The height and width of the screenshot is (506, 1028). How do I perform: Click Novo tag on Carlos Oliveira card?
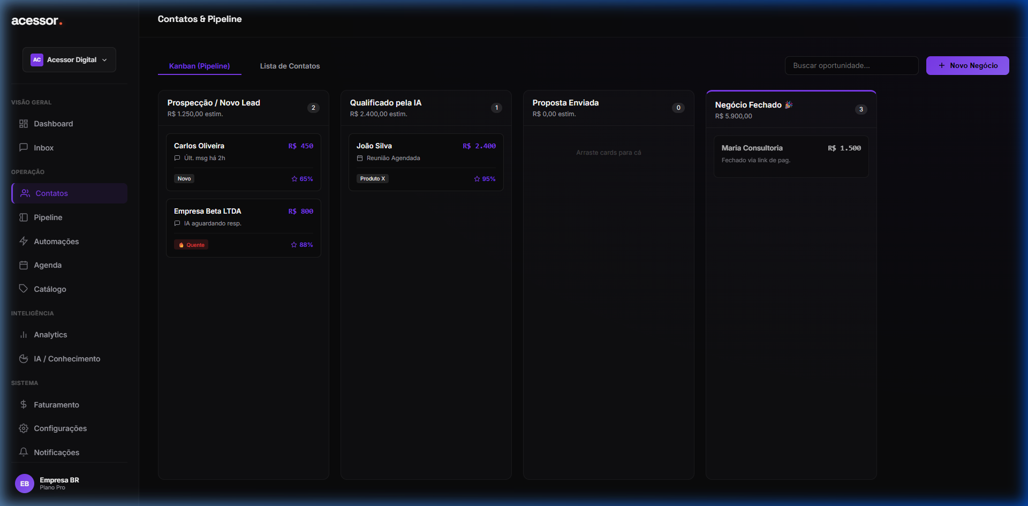click(184, 179)
